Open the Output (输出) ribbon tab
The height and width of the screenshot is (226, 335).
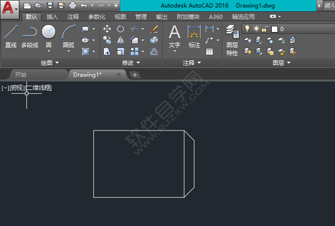tap(162, 17)
